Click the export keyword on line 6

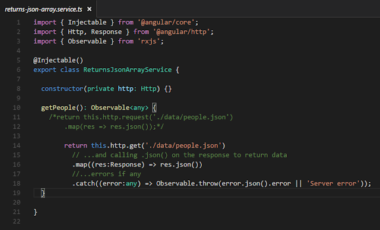click(x=45, y=70)
